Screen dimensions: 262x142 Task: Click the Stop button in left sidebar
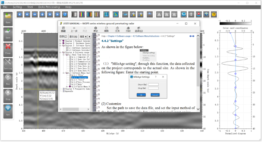coord(8,96)
